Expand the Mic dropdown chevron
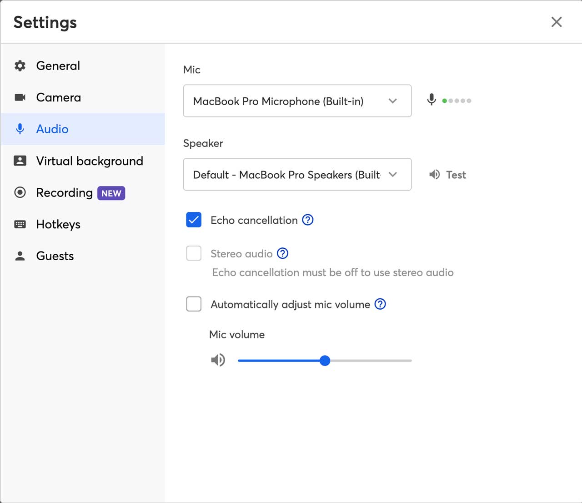582x503 pixels. click(393, 101)
